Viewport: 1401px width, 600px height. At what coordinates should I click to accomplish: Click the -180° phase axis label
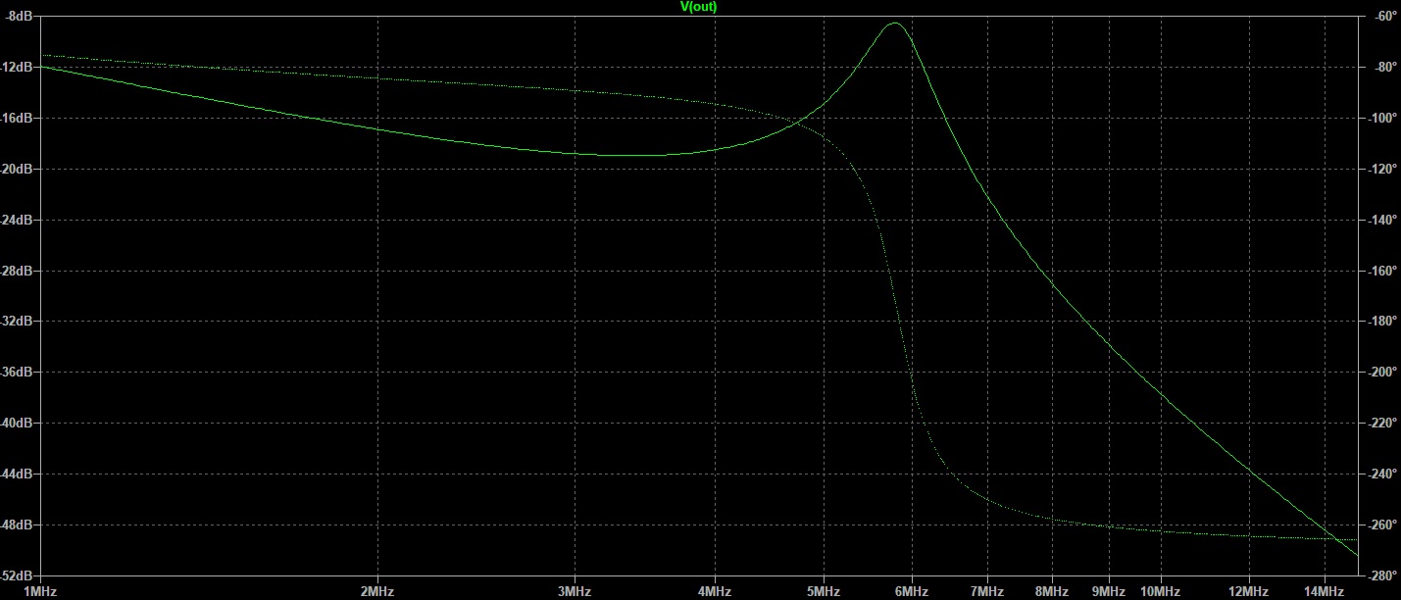1382,322
